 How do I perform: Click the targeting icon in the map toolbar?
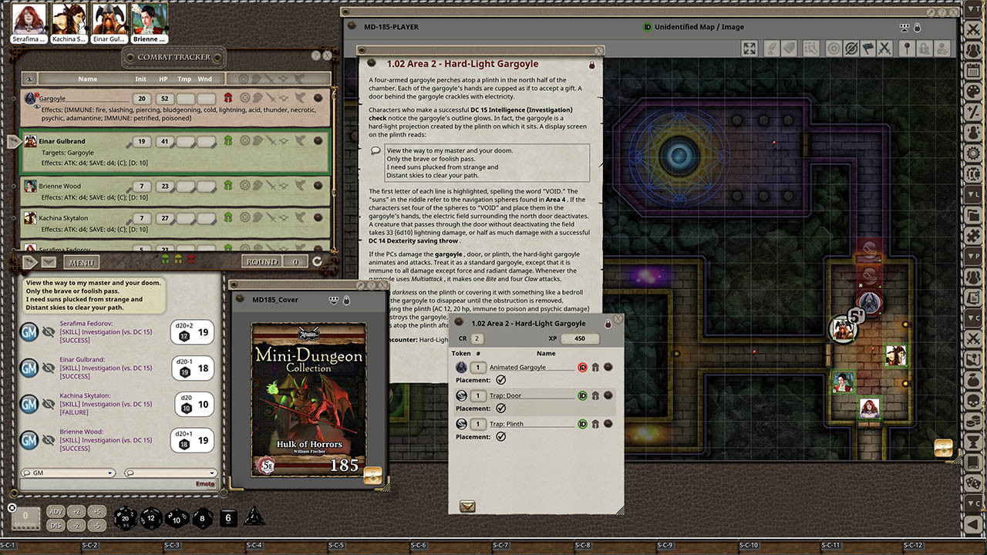pos(833,48)
